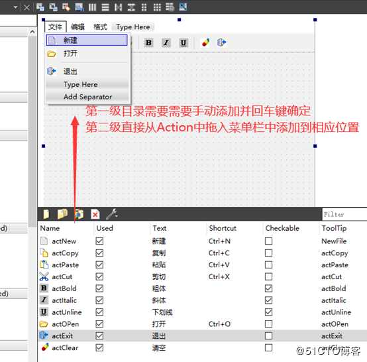Click the 下划线 text cell

coord(162,312)
